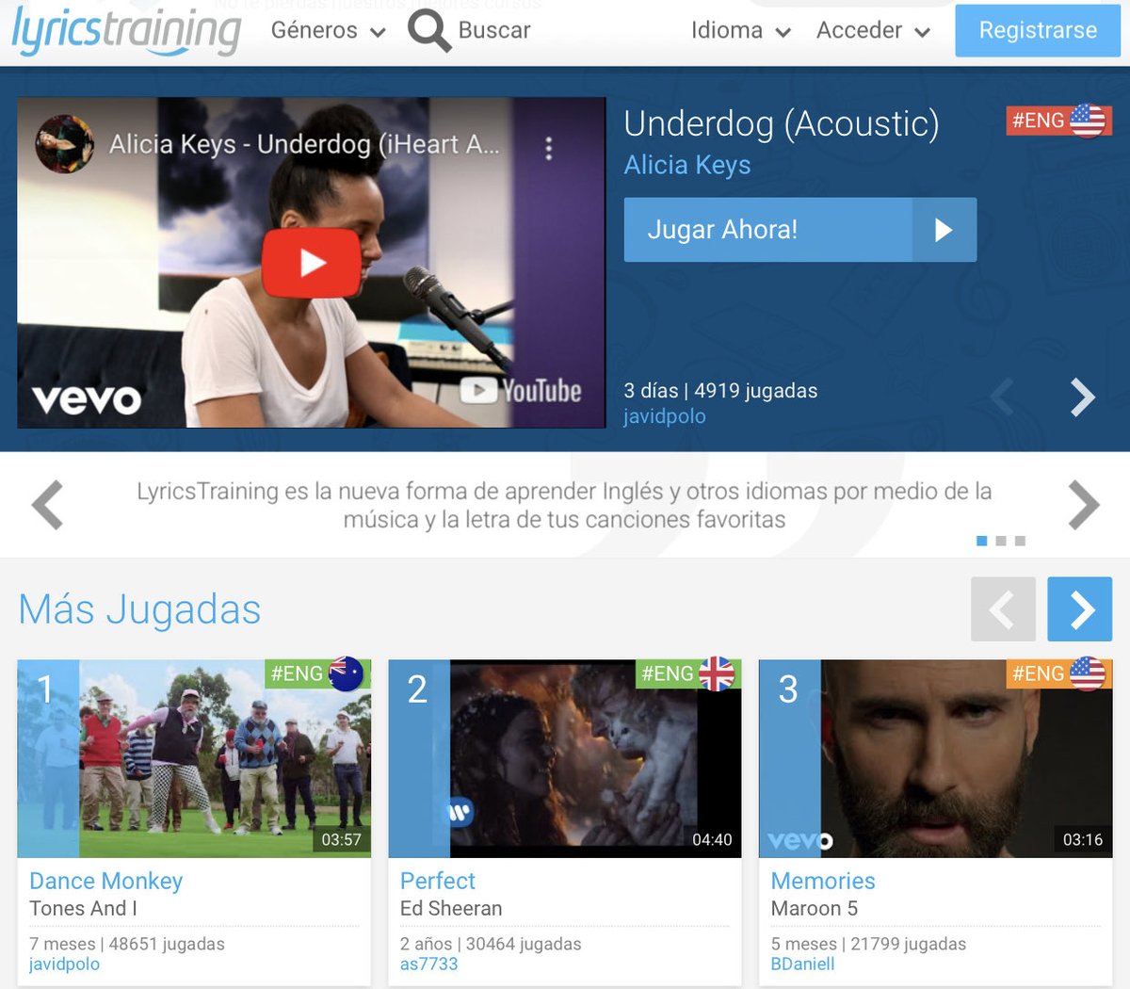This screenshot has height=989, width=1130.
Task: Click the Más Jugadas heading
Action: (x=139, y=609)
